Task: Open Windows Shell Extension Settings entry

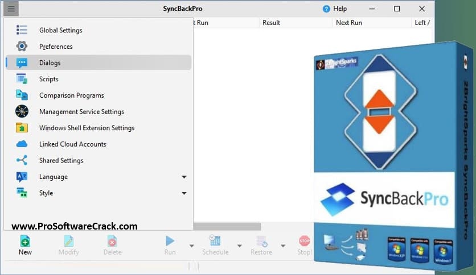Action: click(x=99, y=128)
